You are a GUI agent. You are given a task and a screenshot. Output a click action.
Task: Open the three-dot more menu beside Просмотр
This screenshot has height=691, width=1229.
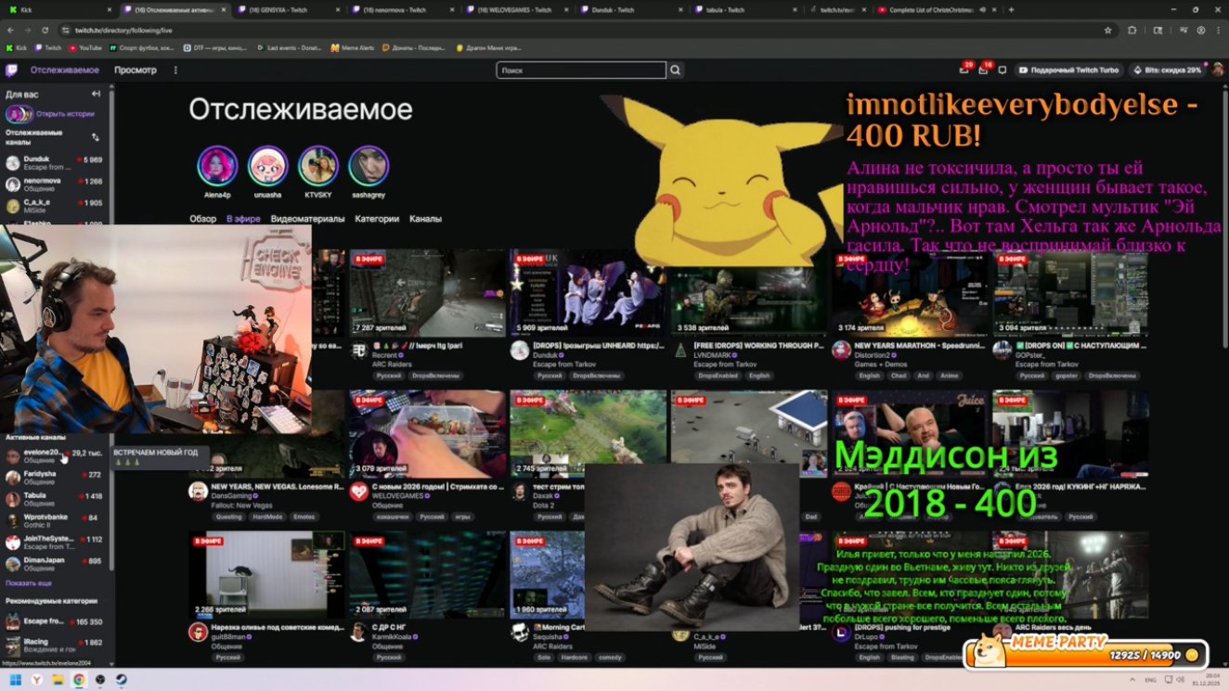tap(175, 70)
